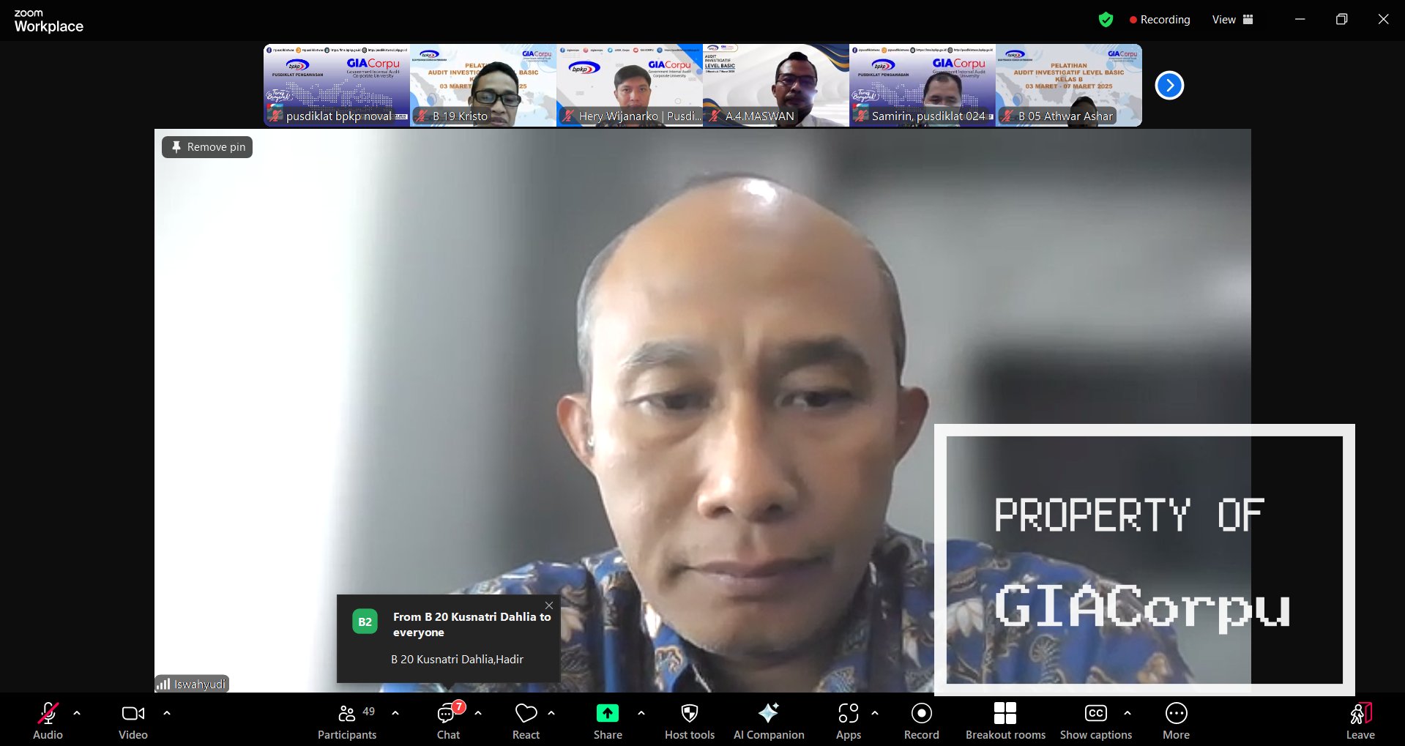Open the More options menu
Image resolution: width=1405 pixels, height=746 pixels.
[1176, 721]
